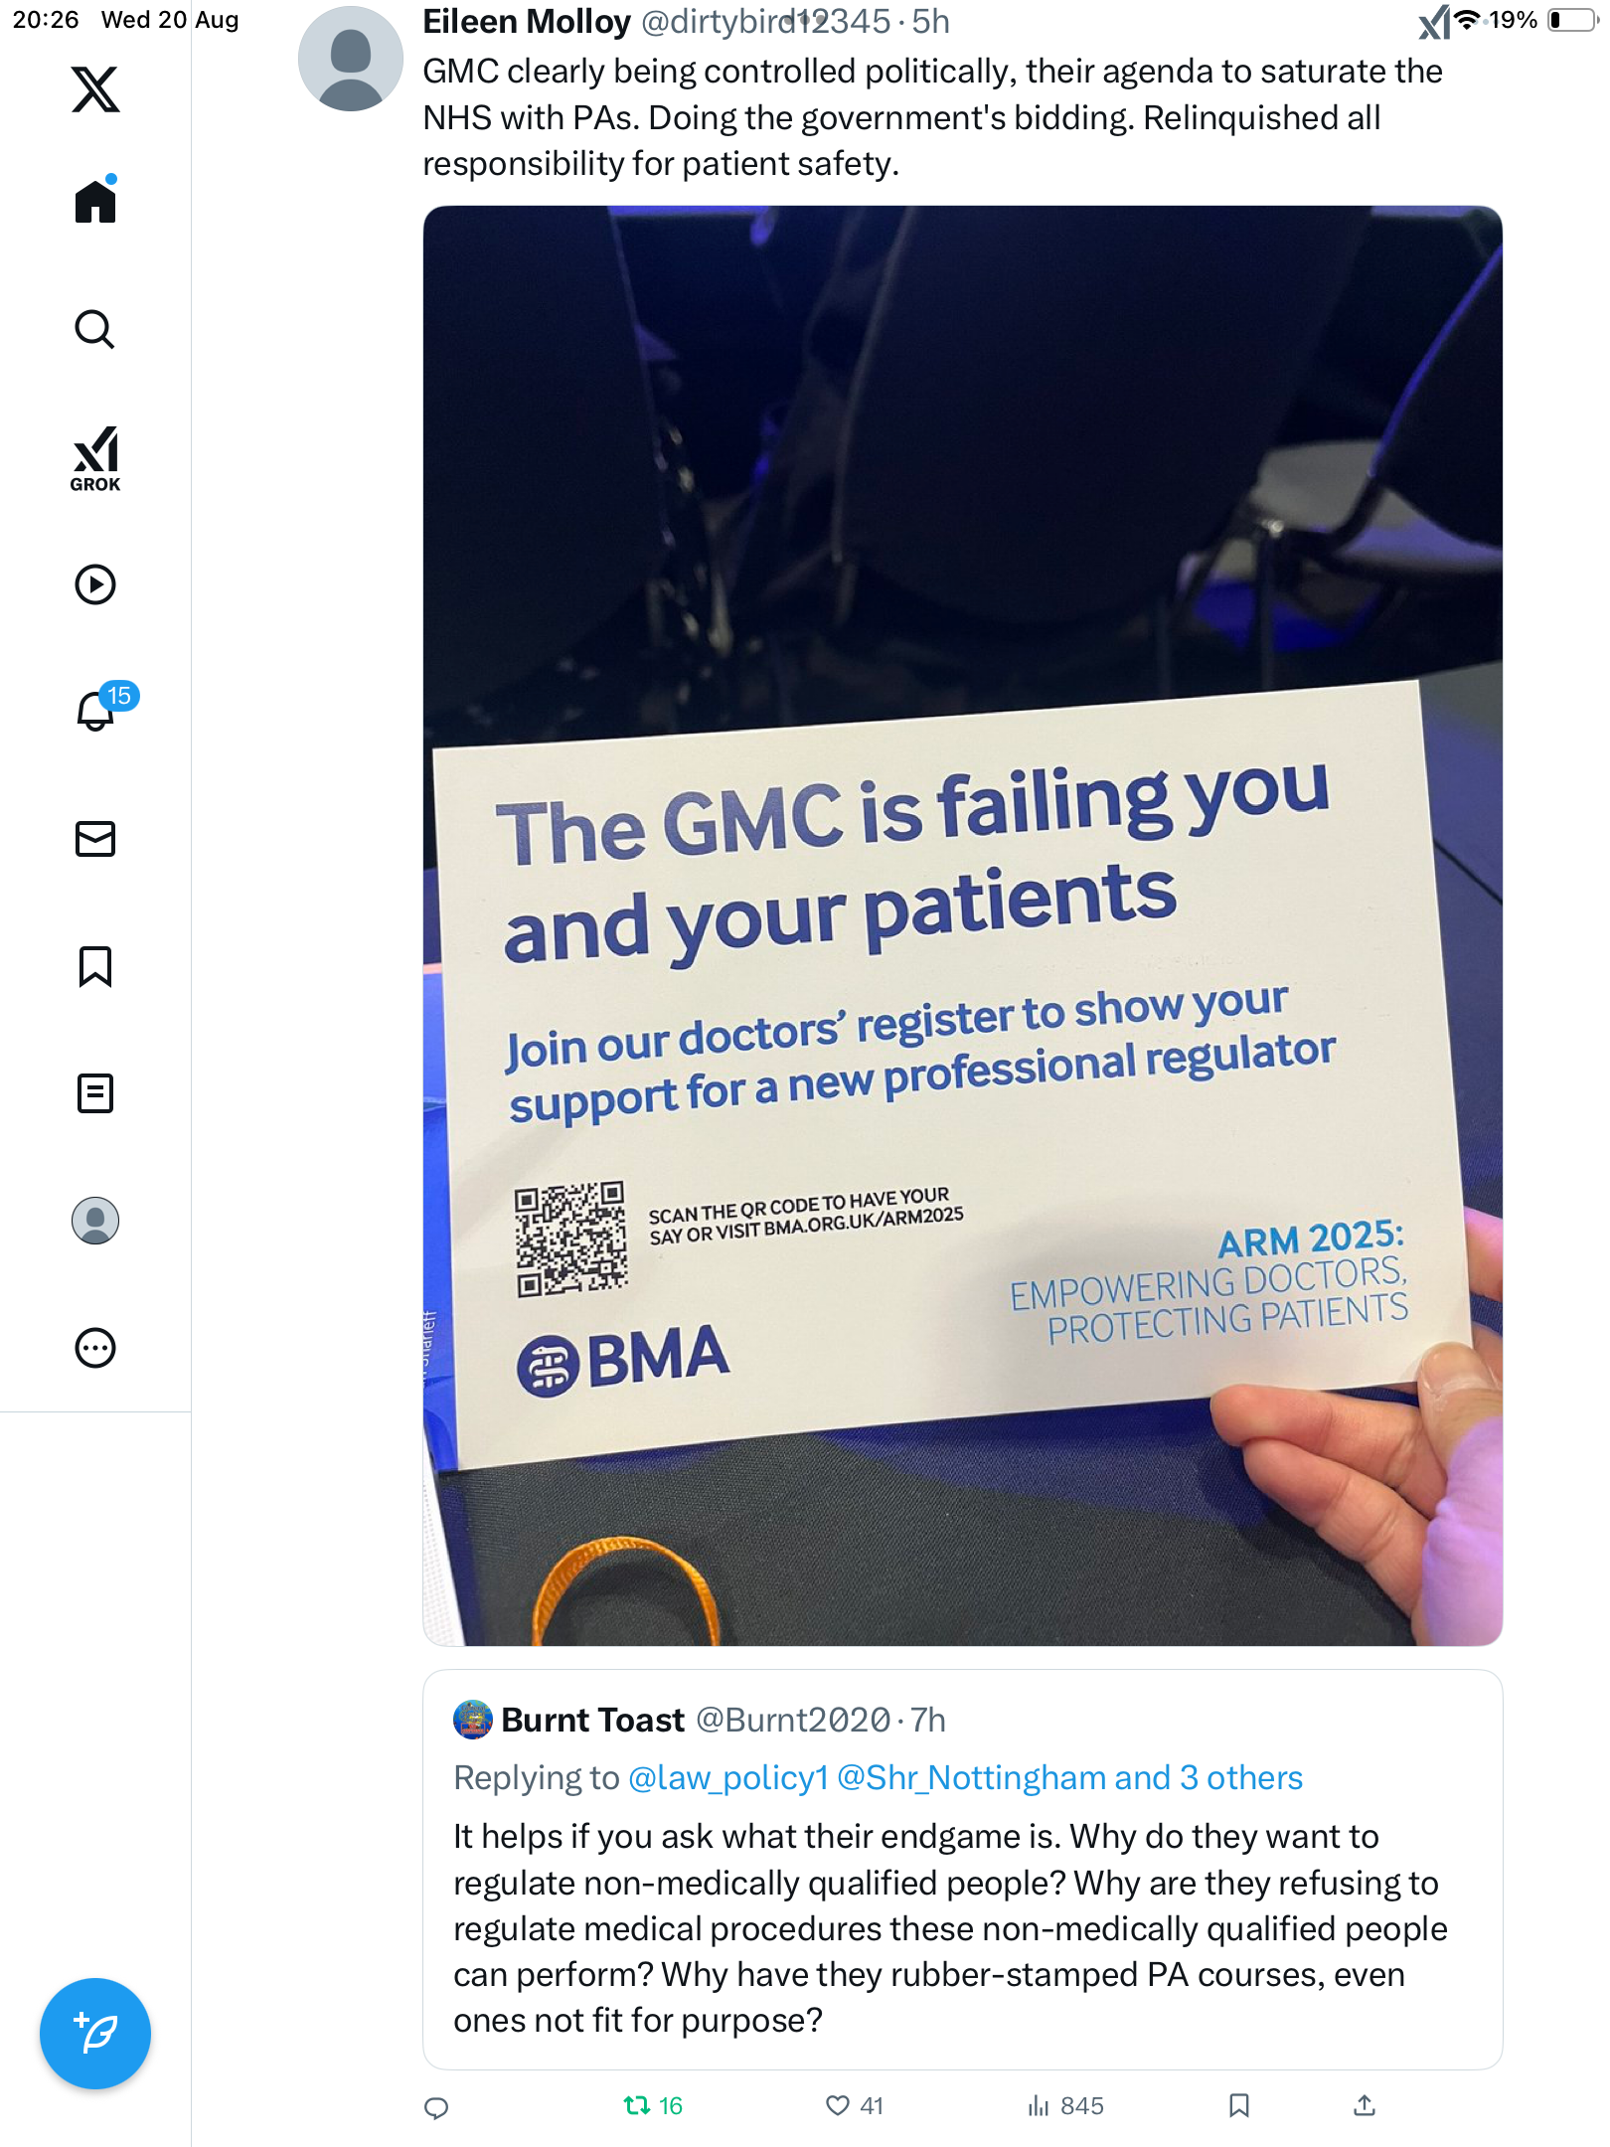Open the X home logo
This screenshot has width=1610, height=2147.
tap(95, 89)
